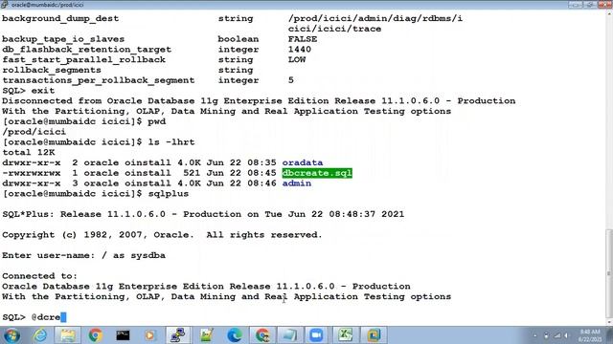Screen dimensions: 613x344
Task: Click the backup_tape_io_slaves parameter name
Action: coord(63,39)
